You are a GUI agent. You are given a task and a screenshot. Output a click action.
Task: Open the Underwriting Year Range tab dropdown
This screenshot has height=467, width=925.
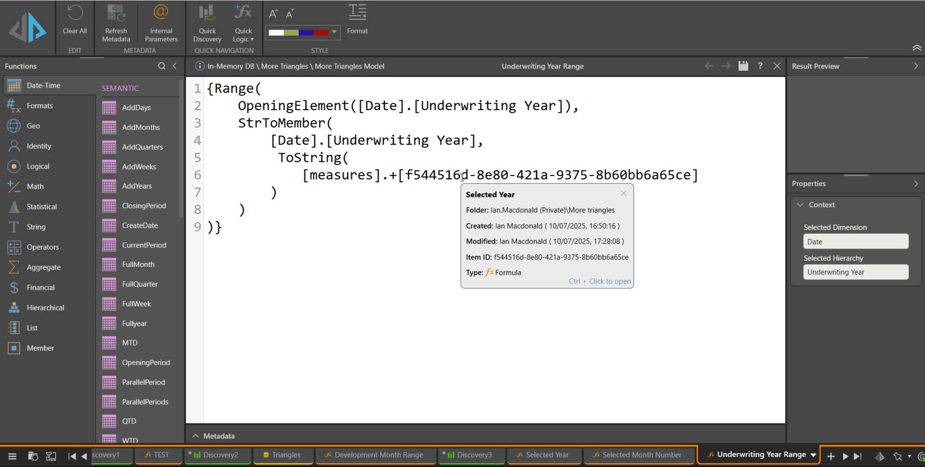tap(813, 455)
